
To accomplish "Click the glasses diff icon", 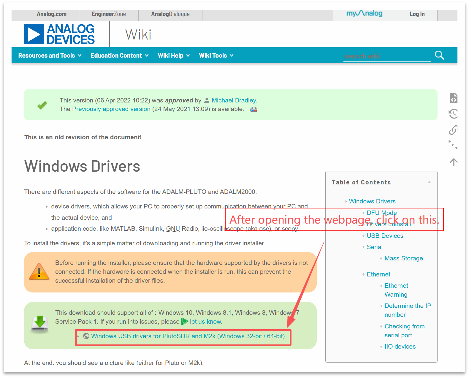I will [x=254, y=110].
